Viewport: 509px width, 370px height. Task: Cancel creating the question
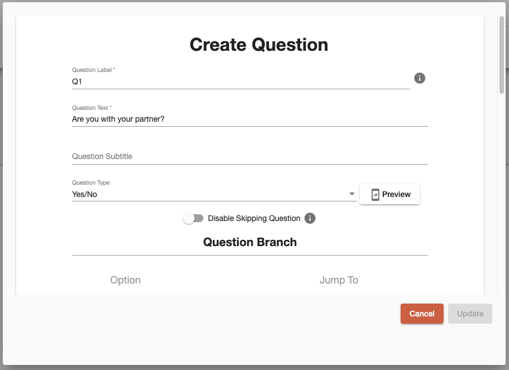pyautogui.click(x=422, y=314)
